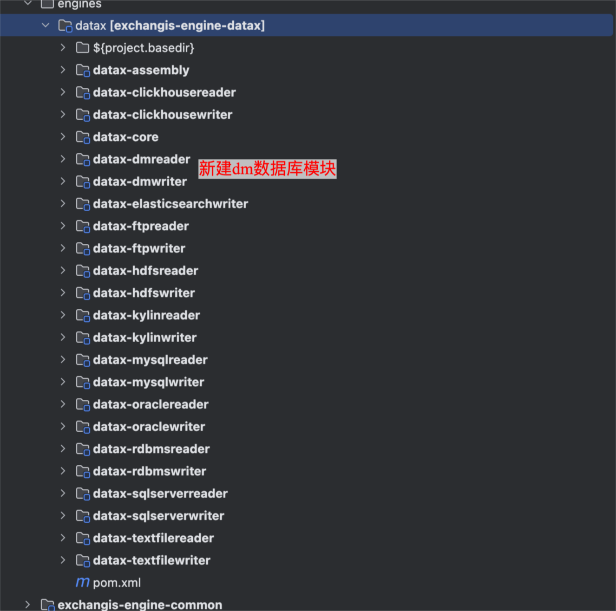The image size is (616, 611).
Task: Click the datax-assembly module folder icon
Action: [83, 71]
